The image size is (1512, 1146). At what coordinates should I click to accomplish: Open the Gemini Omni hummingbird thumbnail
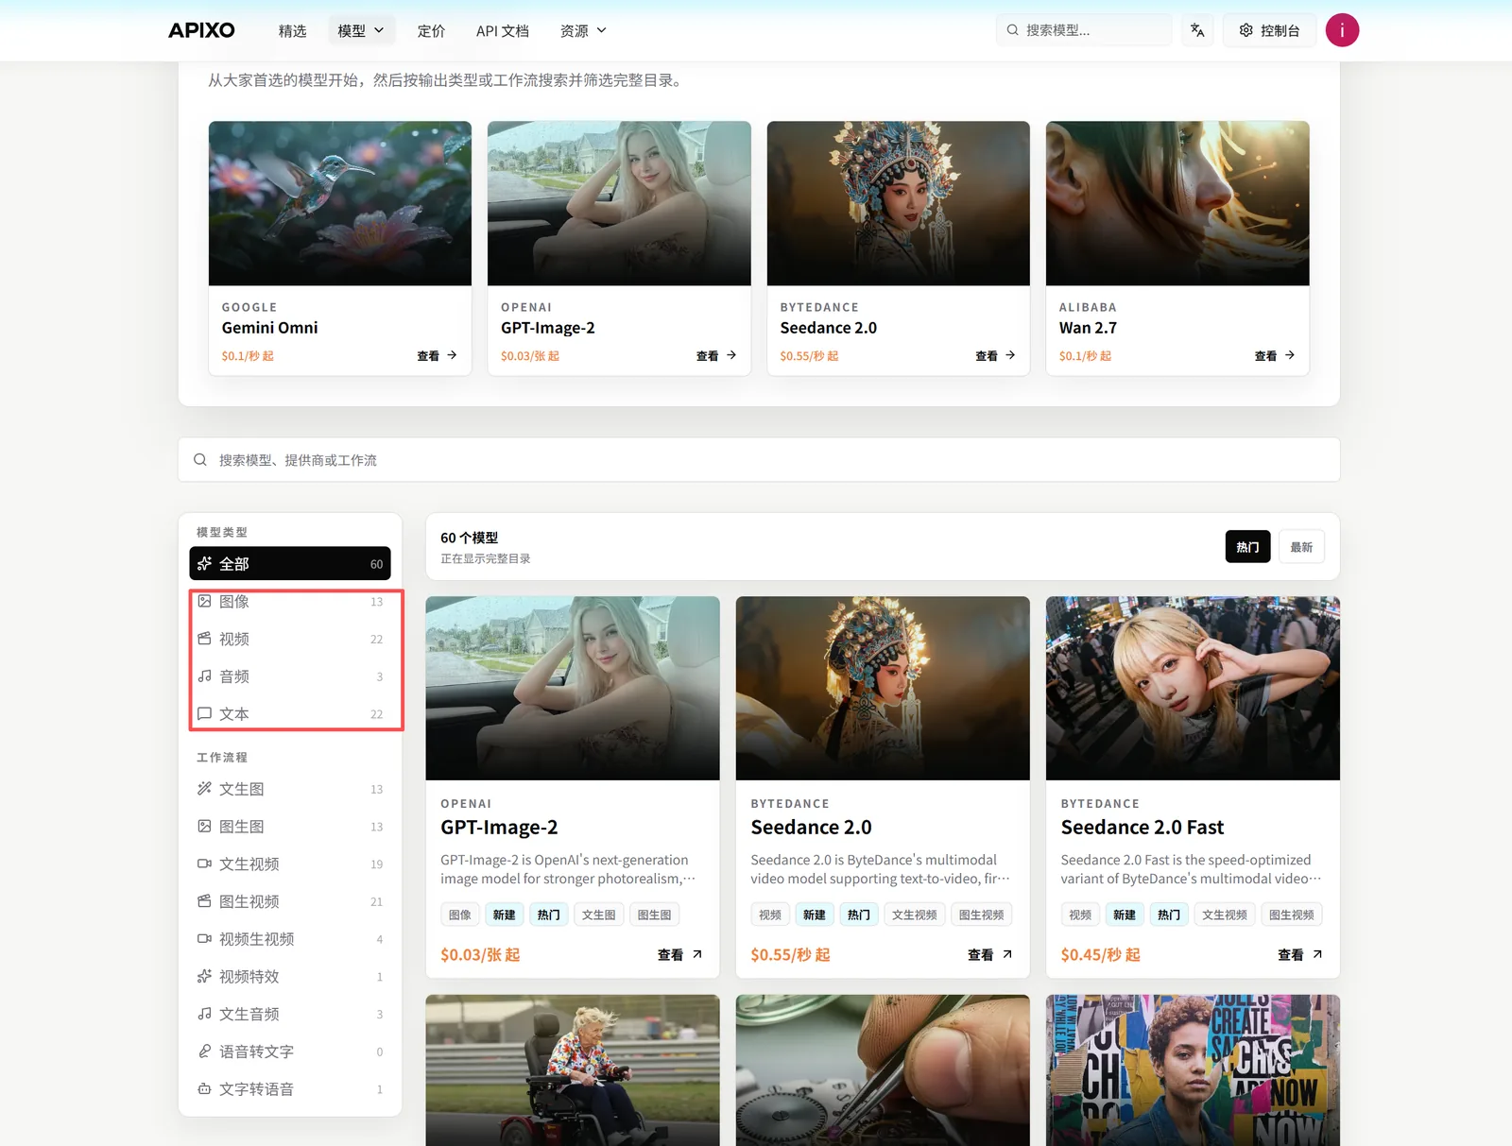point(340,203)
